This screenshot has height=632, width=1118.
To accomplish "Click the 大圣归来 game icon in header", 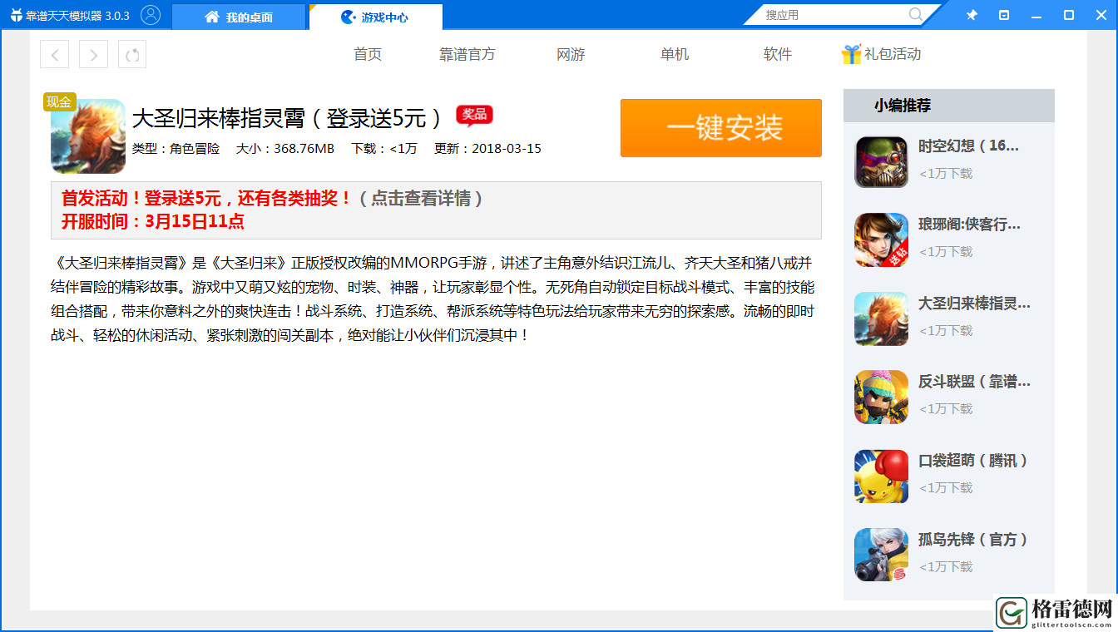I will tap(88, 136).
